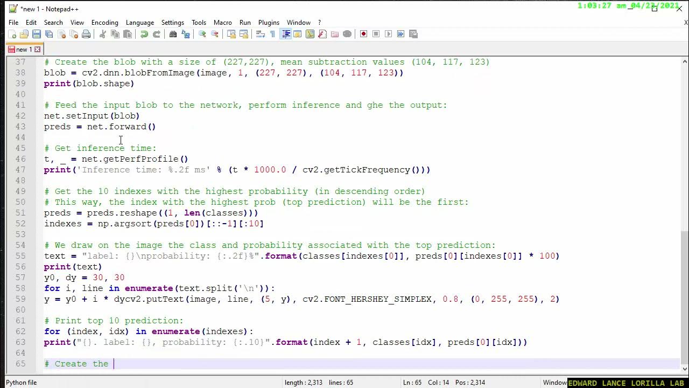Click the line number 50 in margin

[x=20, y=202]
